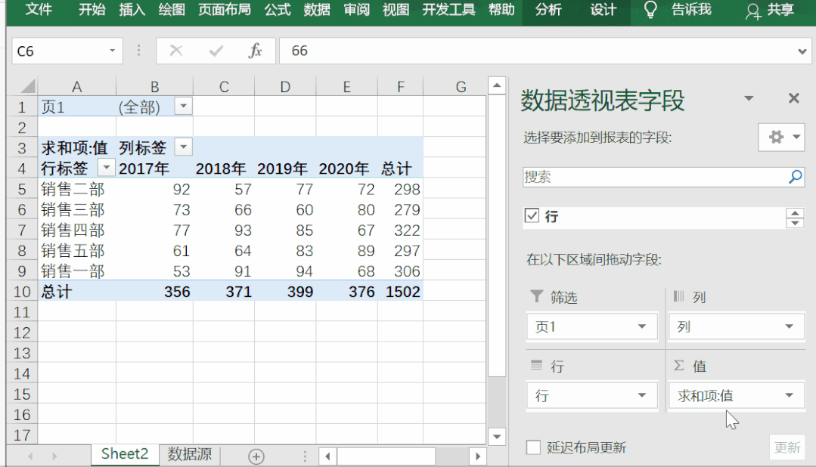Switch to the 数据 ribbon tab
Viewport: 816px width, 467px height.
(316, 11)
